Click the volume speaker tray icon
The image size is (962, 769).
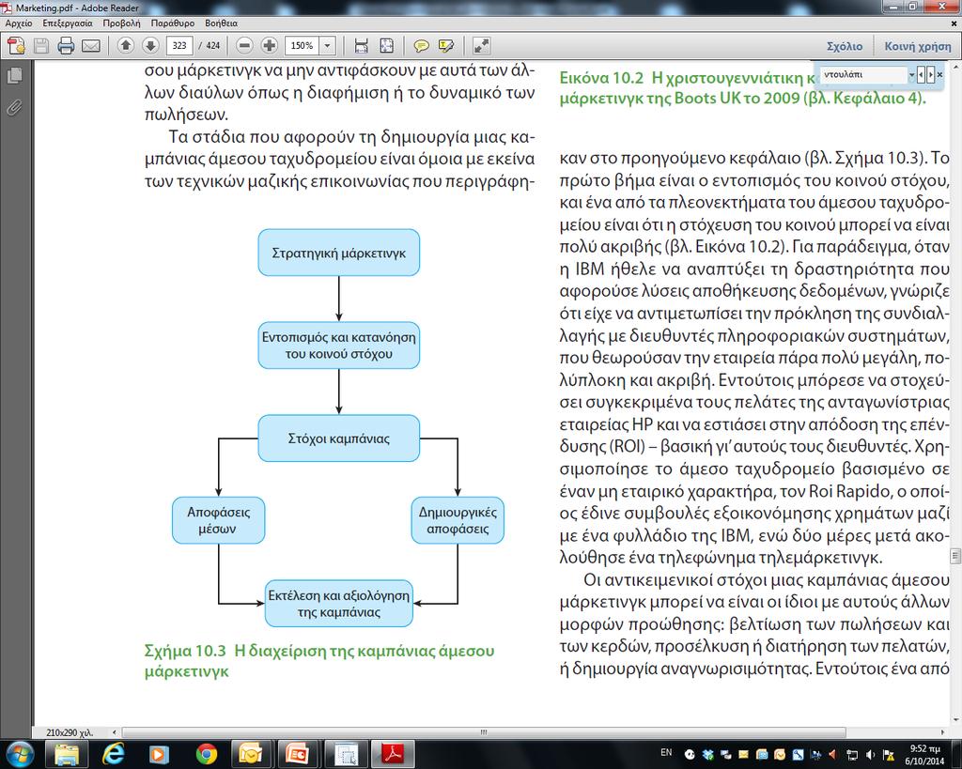(871, 754)
